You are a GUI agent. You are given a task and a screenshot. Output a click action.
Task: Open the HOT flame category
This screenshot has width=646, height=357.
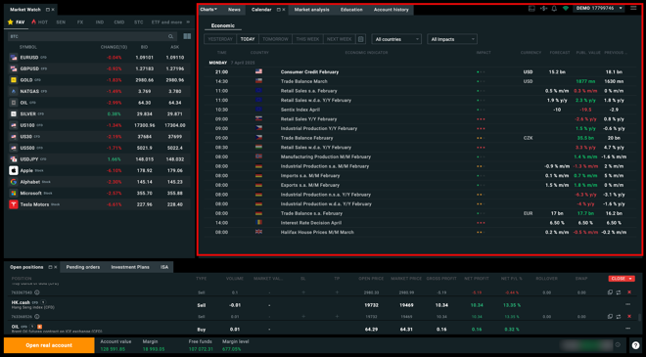point(39,22)
